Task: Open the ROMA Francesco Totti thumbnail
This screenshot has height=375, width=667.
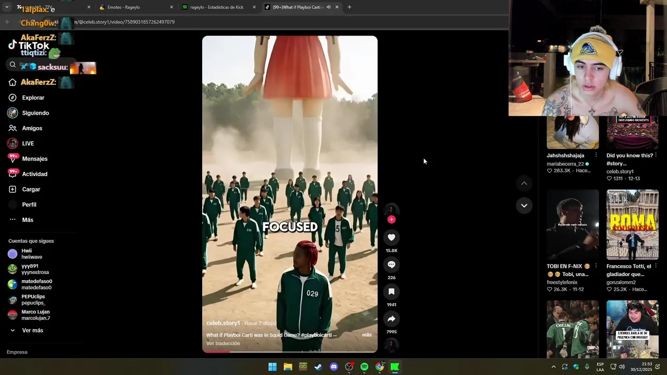Action: click(x=633, y=224)
